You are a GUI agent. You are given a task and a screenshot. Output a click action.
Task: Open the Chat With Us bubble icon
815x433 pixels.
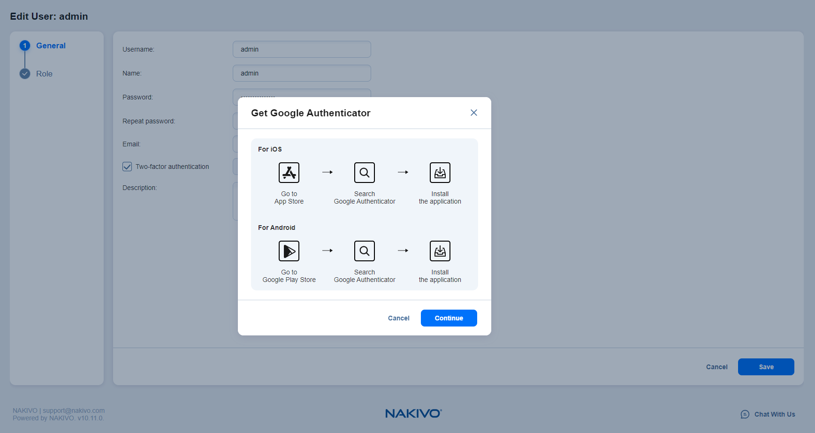click(745, 414)
